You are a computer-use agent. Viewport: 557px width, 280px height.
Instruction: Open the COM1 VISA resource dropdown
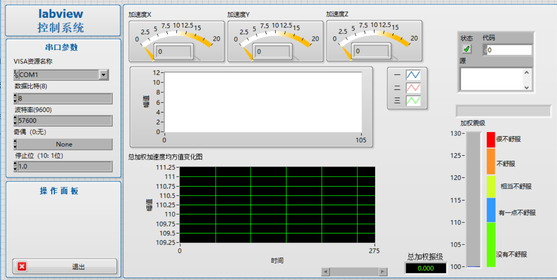click(x=103, y=75)
